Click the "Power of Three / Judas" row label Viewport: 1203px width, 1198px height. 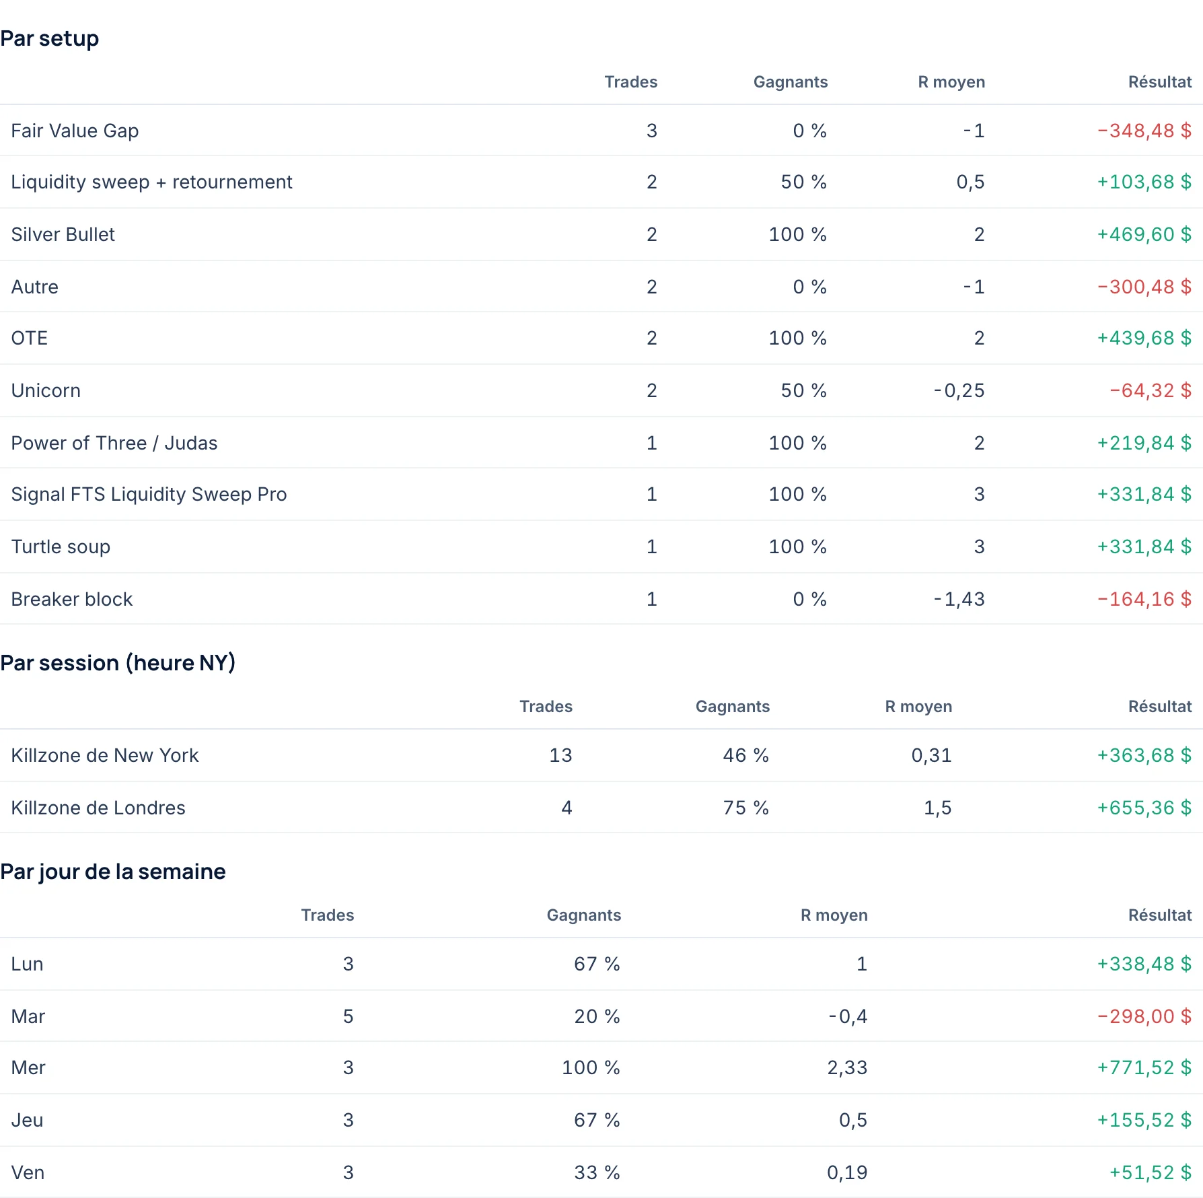(x=114, y=443)
